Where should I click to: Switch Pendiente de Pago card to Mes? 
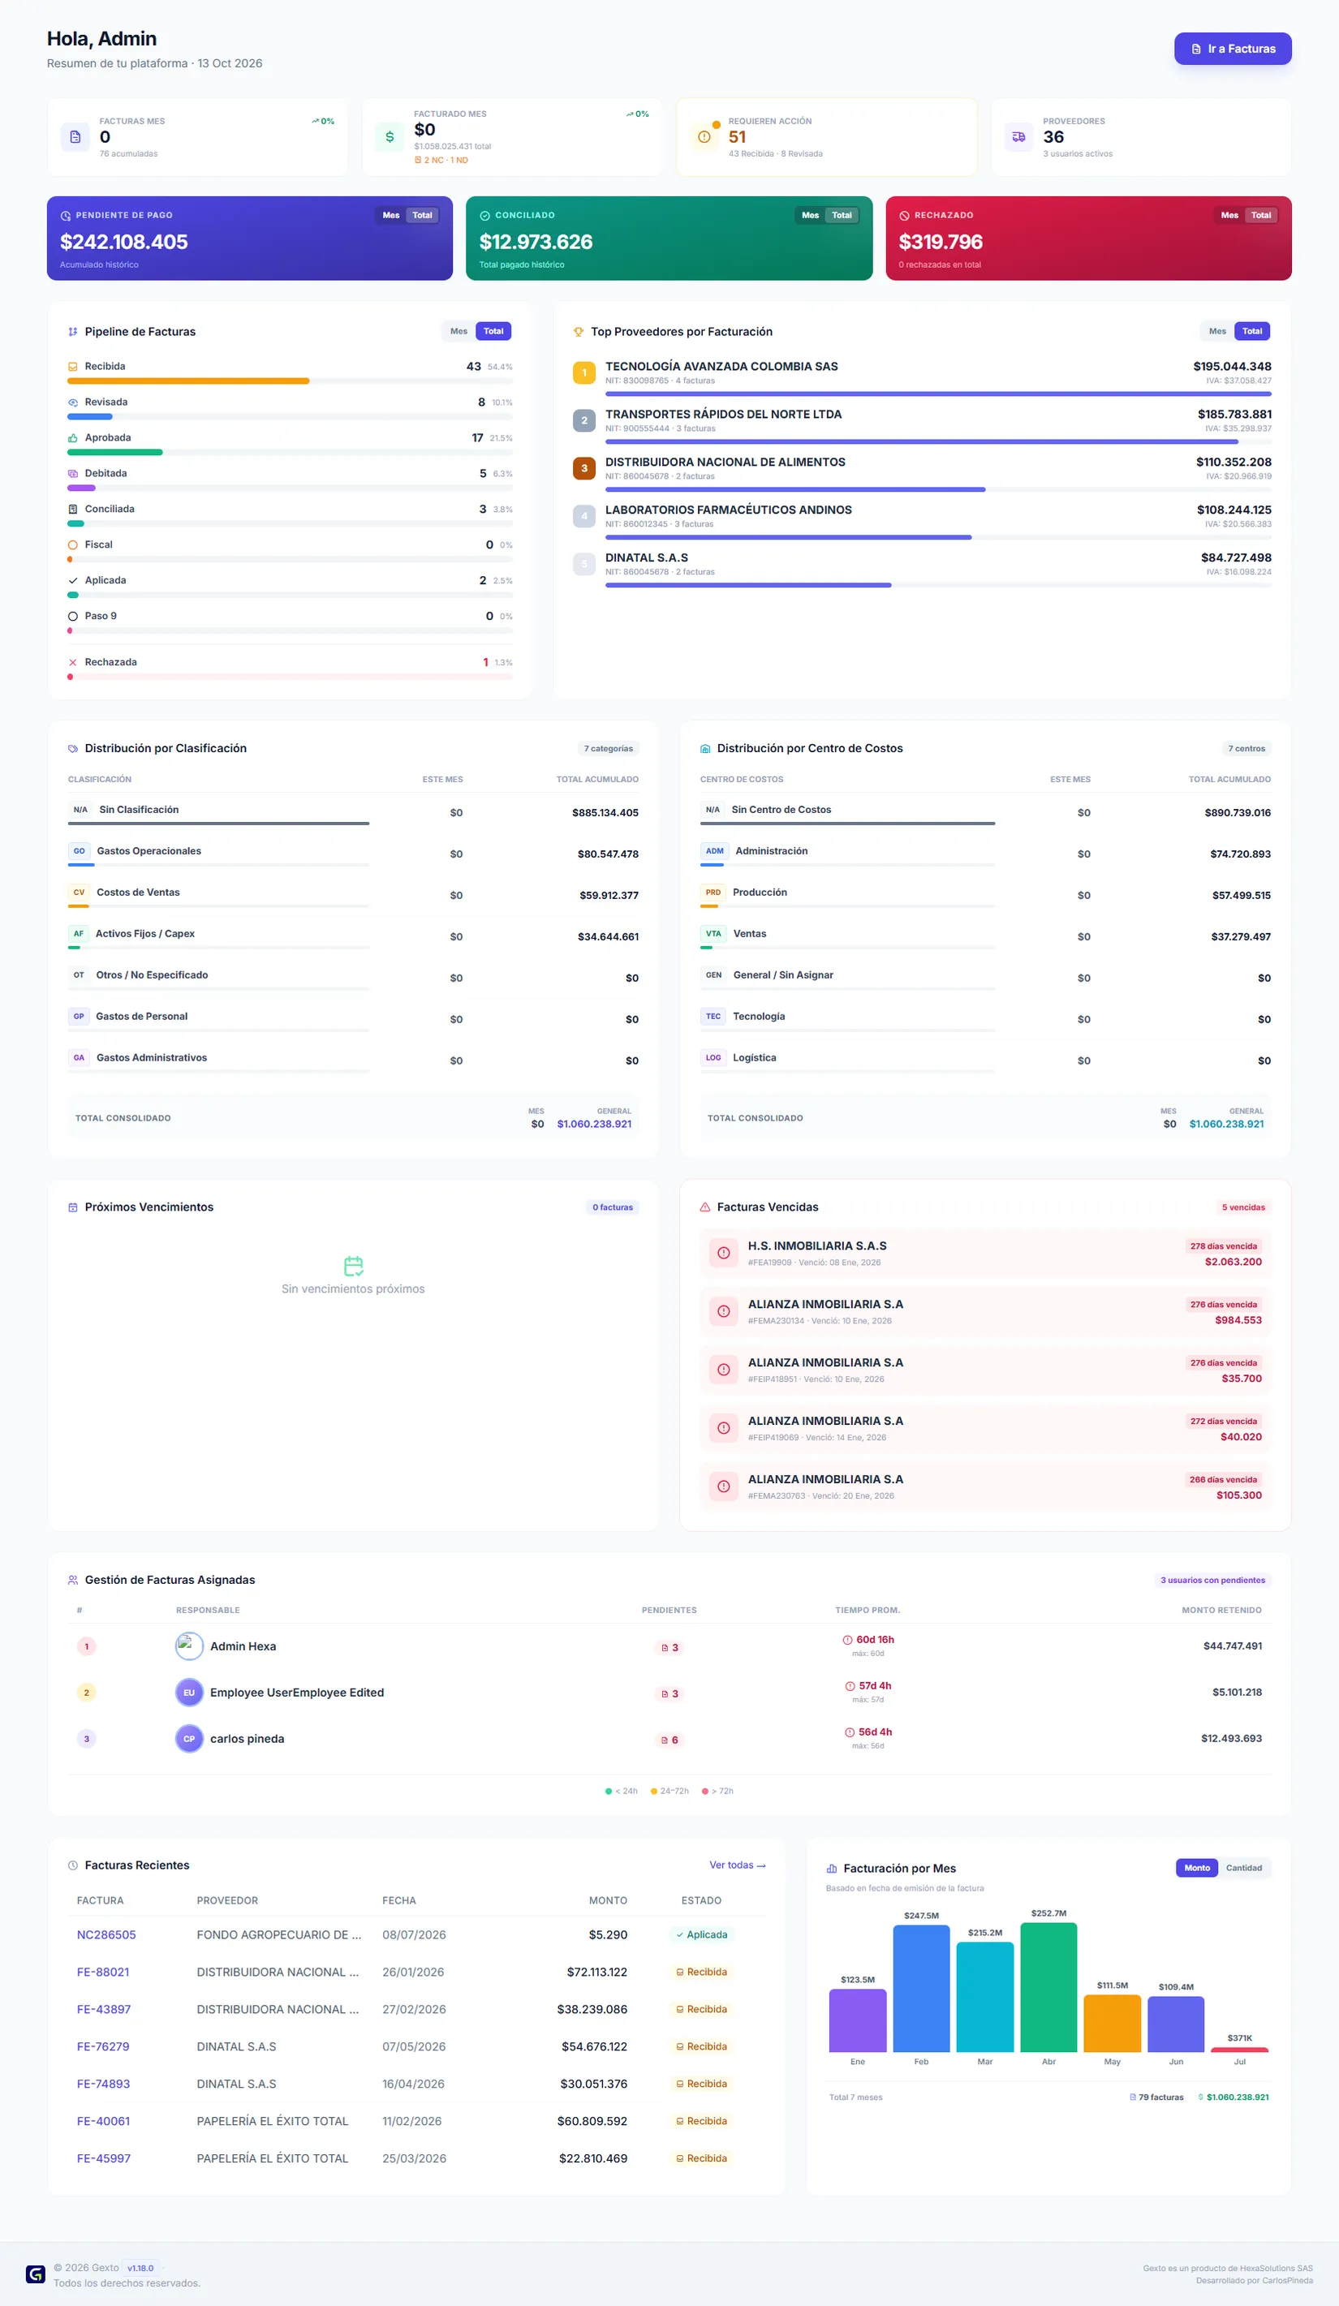[391, 215]
